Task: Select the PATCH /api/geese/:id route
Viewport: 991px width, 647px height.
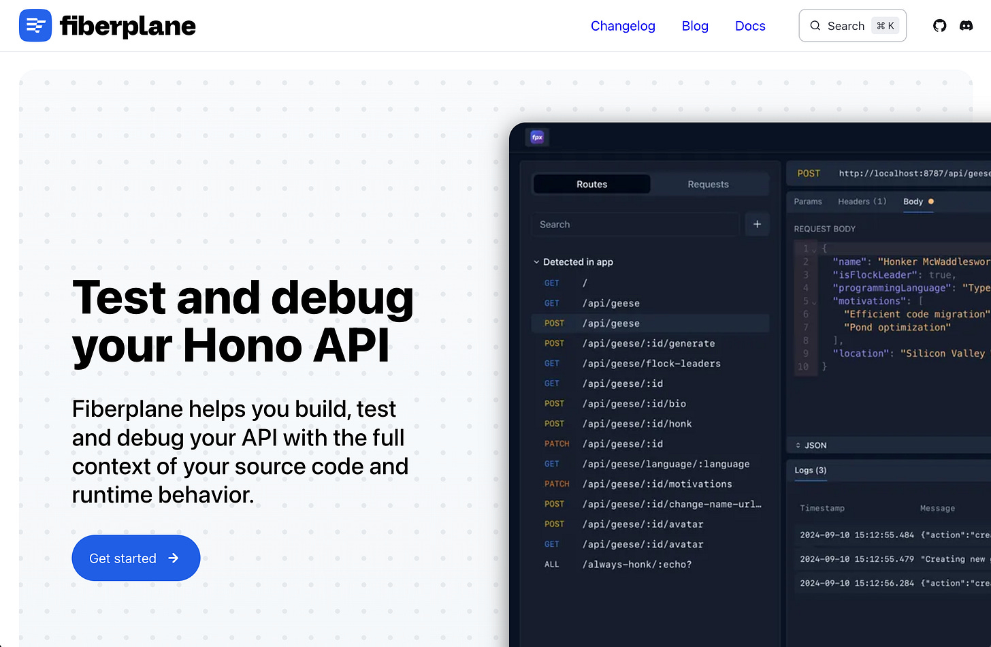Action: 650,444
